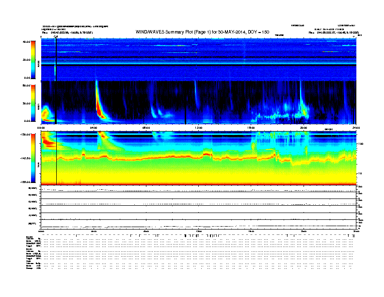Select the 30.00 label on RAD1 scale
Image resolution: width=384 pixels, height=297 pixels.
coord(26,103)
